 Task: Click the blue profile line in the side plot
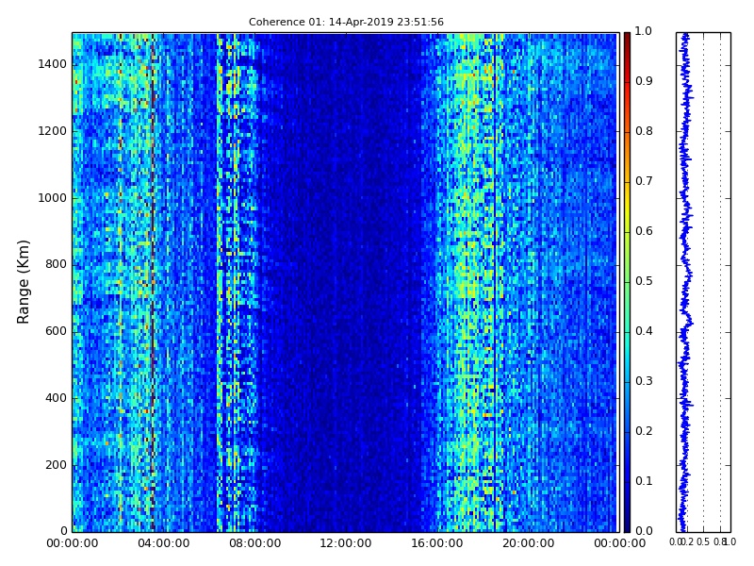pos(685,282)
